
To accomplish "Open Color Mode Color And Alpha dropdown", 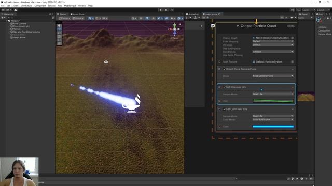I will pyautogui.click(x=273, y=119).
